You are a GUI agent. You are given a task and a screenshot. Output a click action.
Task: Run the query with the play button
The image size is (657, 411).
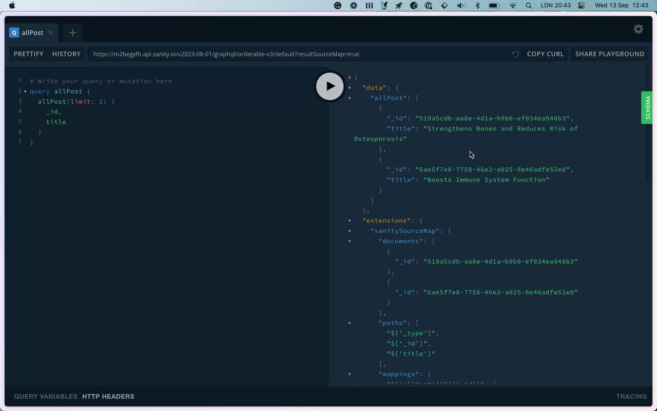coord(330,86)
